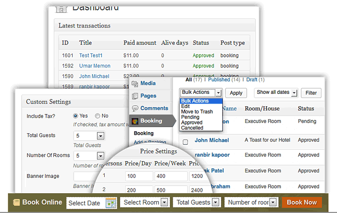This screenshot has width=337, height=213.
Task: Click the Apply button
Action: (236, 93)
